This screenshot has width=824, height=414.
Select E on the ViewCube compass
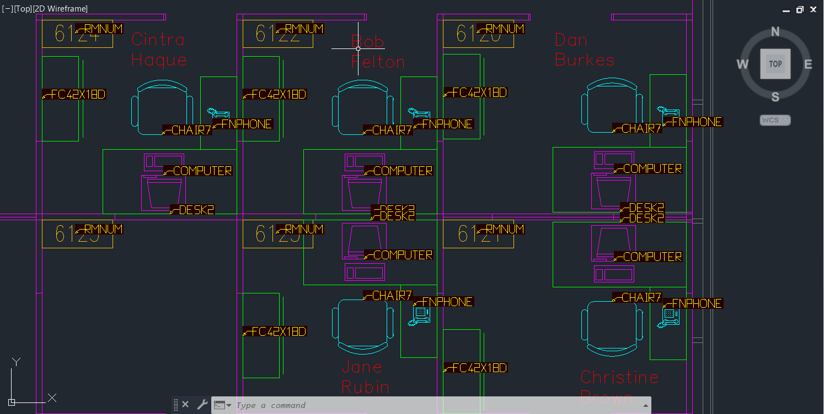808,64
